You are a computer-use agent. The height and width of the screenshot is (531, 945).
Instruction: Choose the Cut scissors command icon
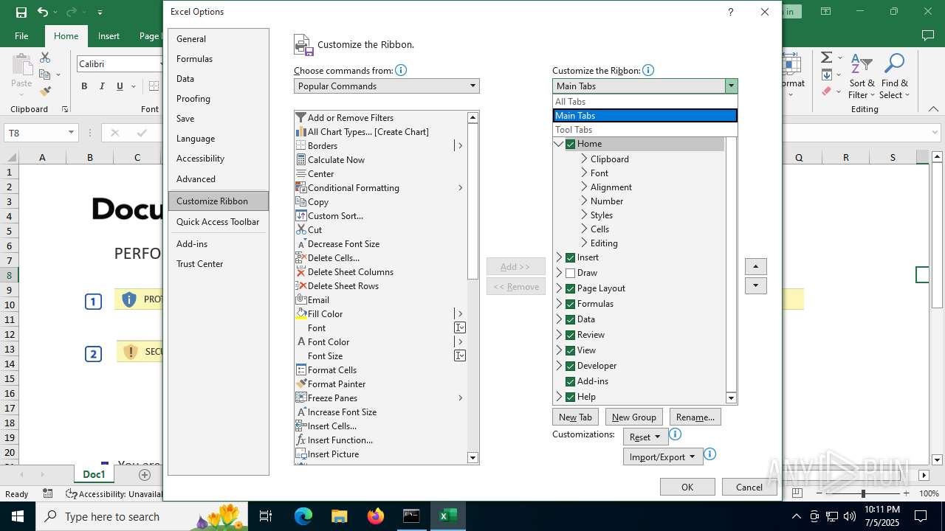[x=300, y=229]
